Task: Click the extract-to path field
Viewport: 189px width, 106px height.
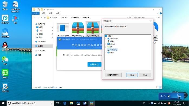Action: tap(86, 55)
